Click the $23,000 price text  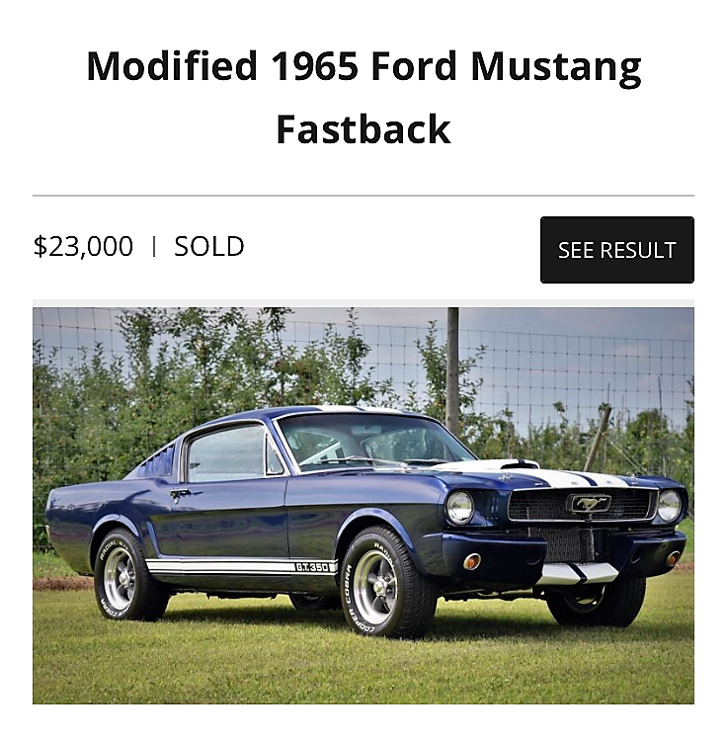pyautogui.click(x=83, y=246)
